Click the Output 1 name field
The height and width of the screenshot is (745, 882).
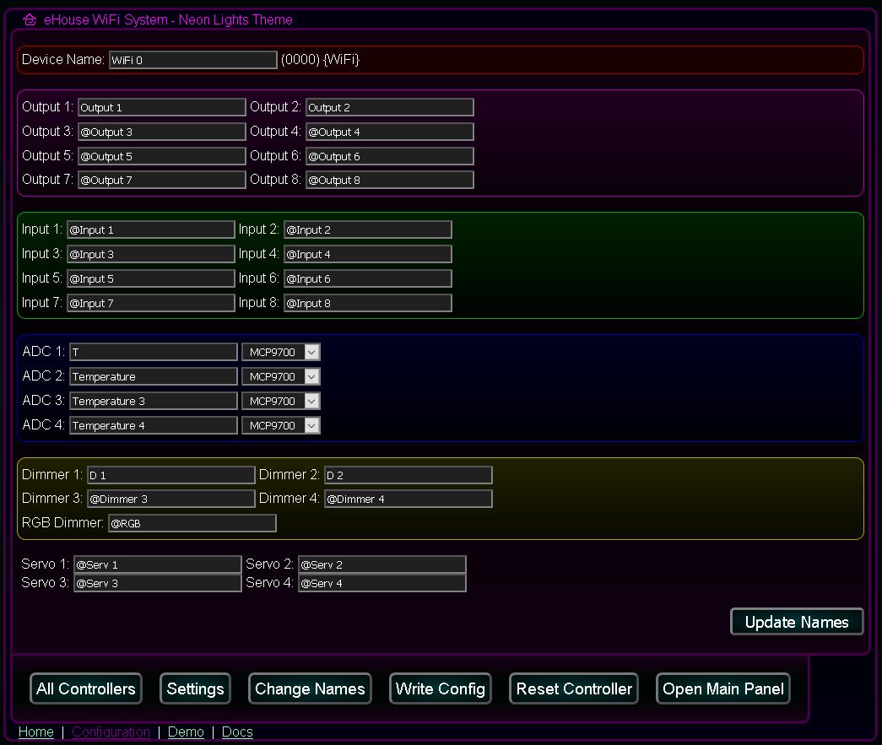(x=161, y=108)
